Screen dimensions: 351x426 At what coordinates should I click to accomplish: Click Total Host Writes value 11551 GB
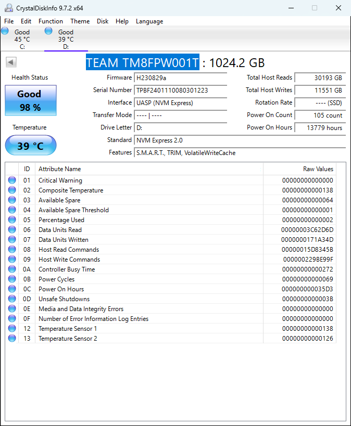(x=320, y=91)
